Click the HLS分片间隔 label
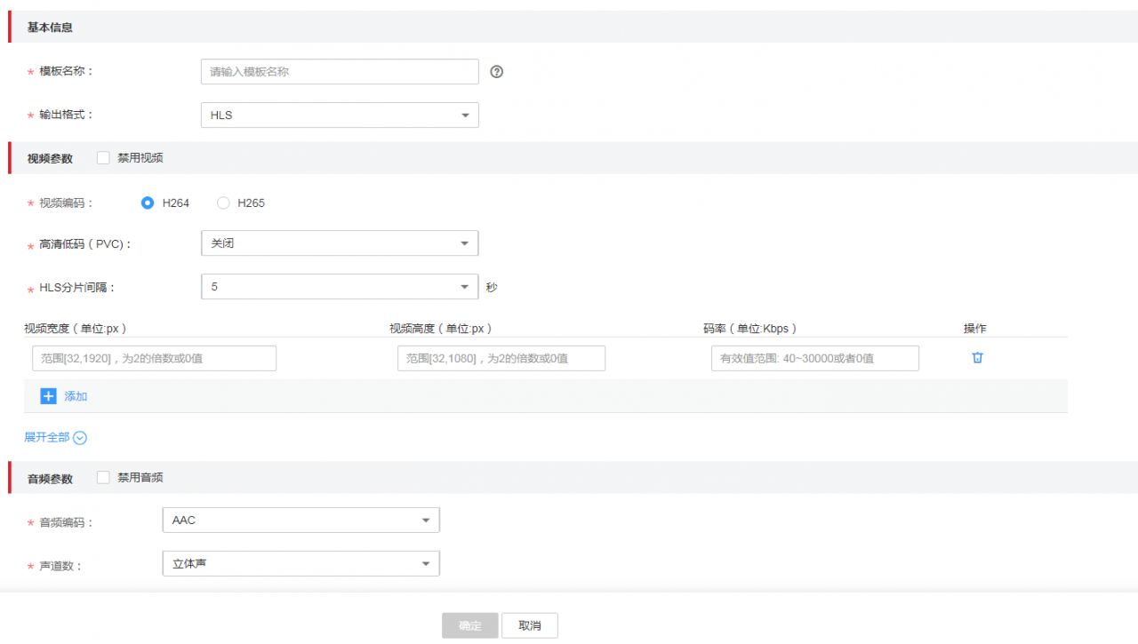 78,288
